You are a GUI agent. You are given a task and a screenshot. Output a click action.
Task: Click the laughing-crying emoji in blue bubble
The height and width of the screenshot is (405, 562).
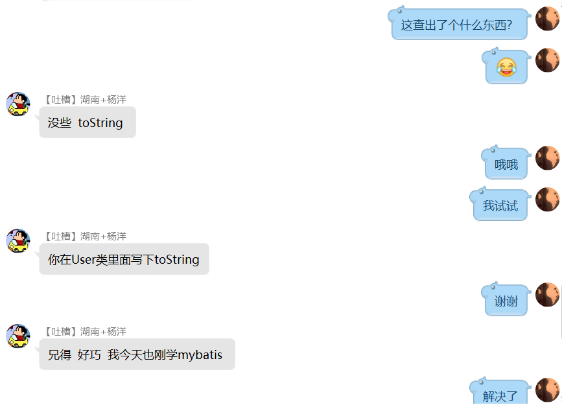[506, 67]
